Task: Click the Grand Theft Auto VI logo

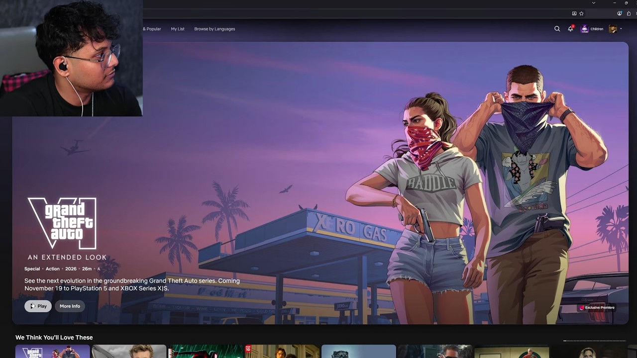Action: coord(62,223)
